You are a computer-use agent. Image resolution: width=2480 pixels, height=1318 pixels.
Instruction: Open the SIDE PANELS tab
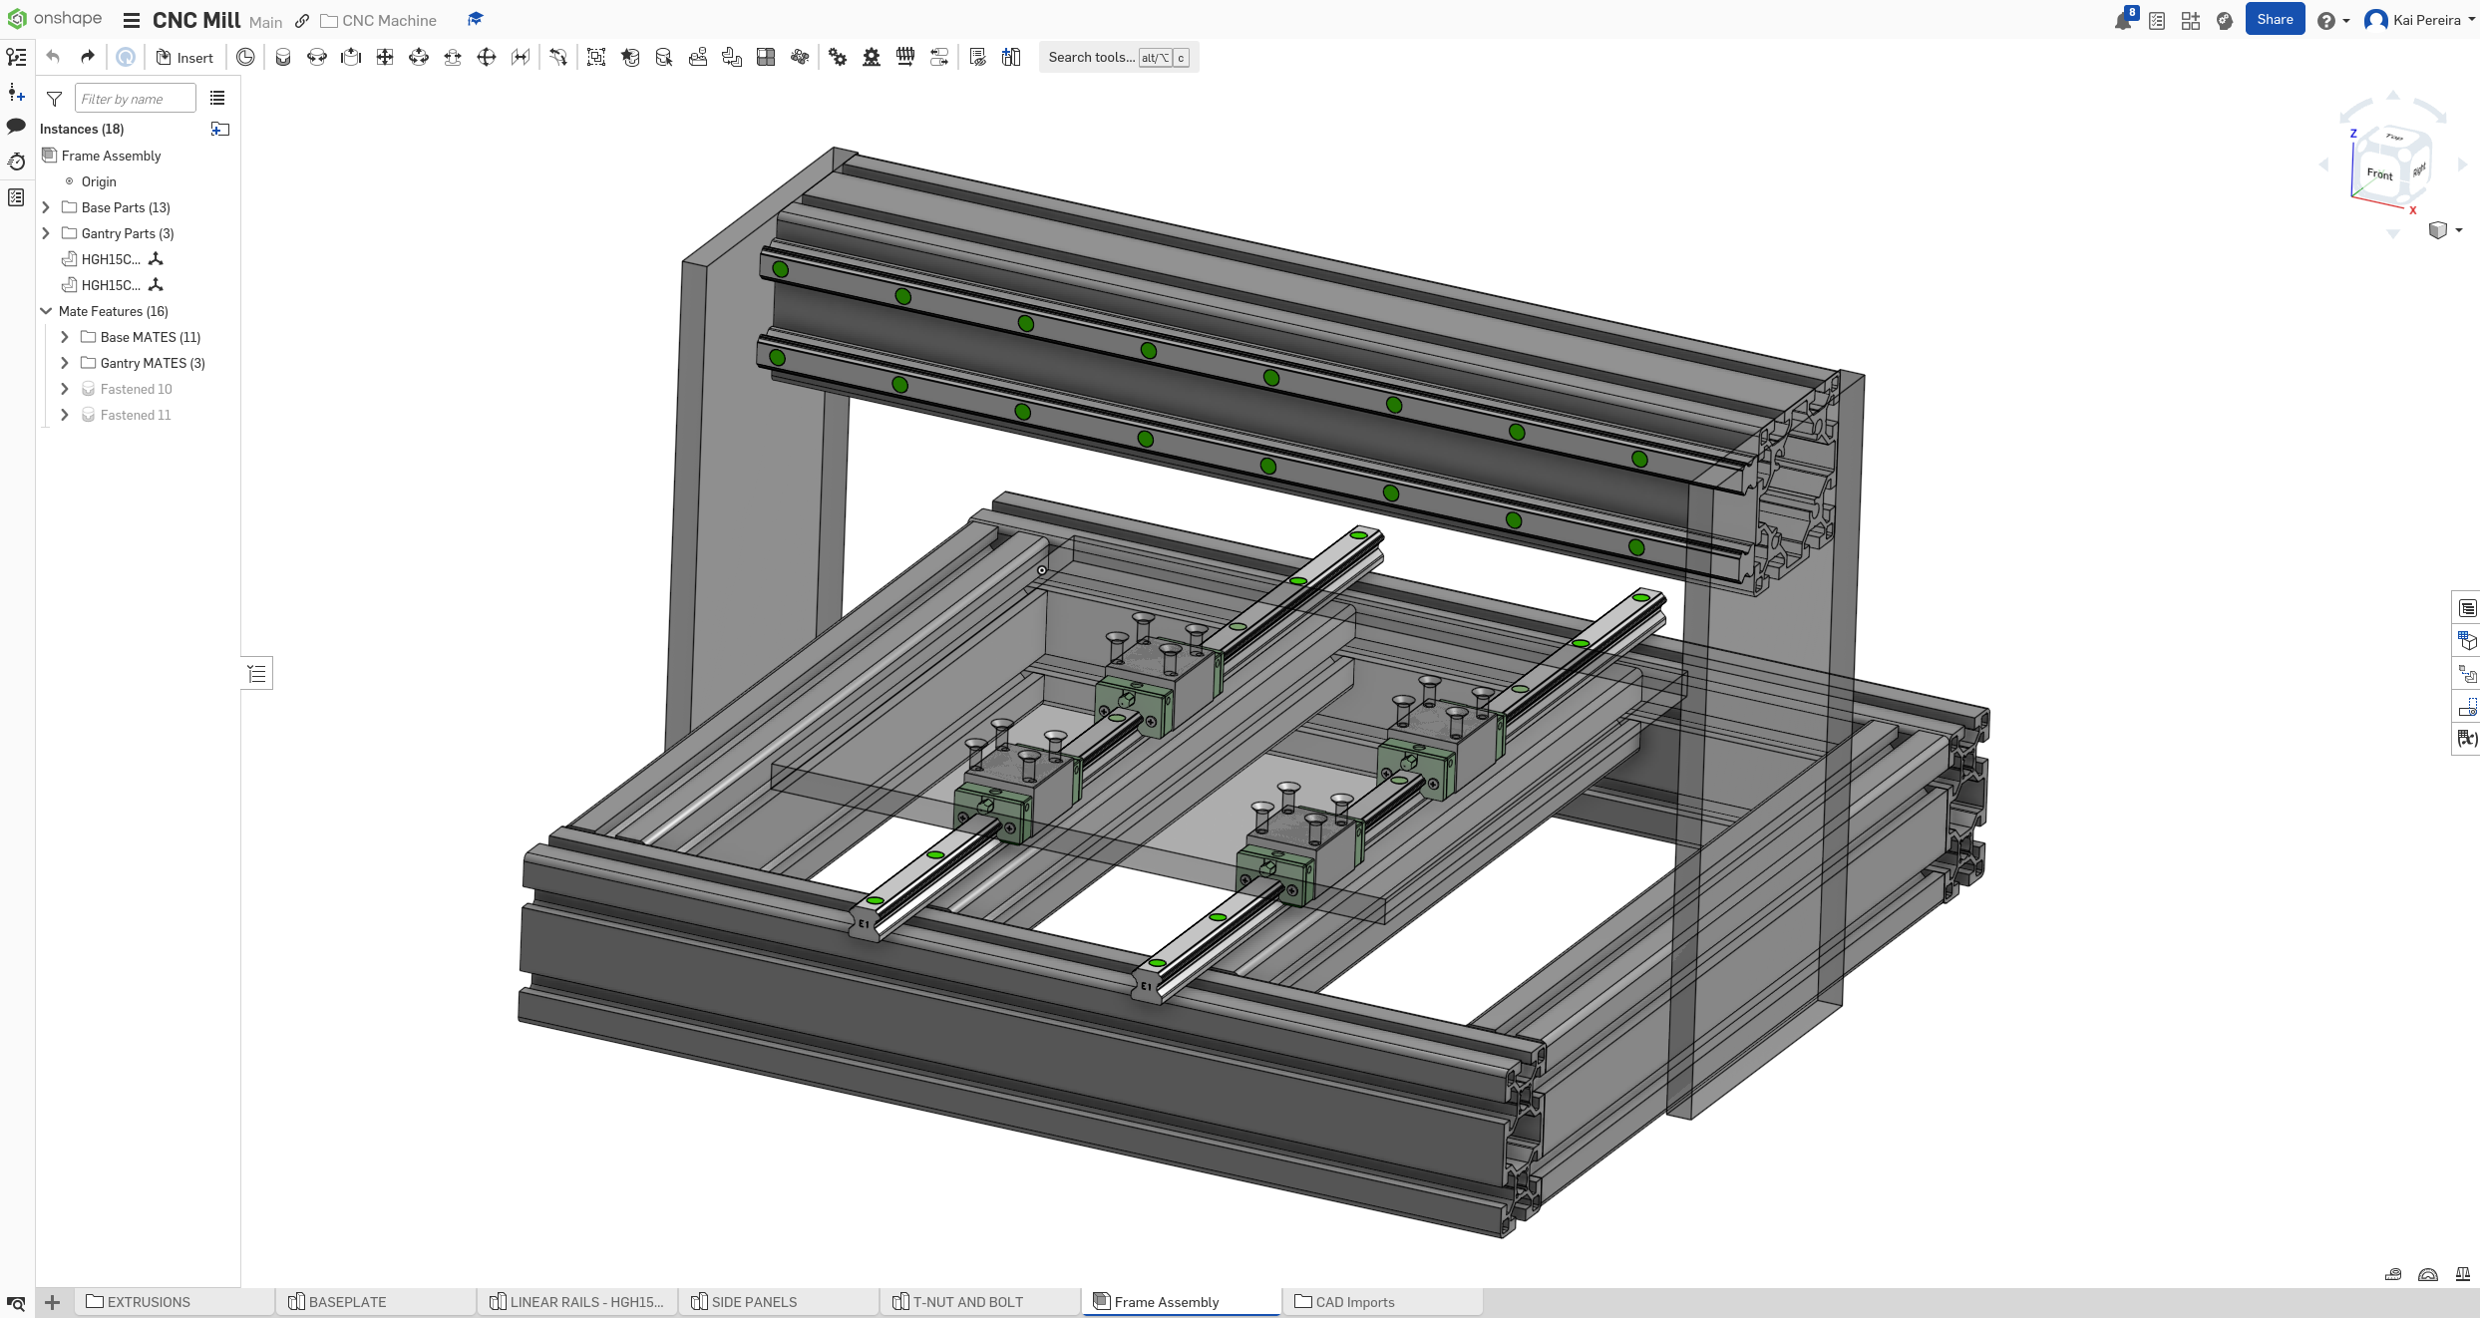(x=754, y=1301)
